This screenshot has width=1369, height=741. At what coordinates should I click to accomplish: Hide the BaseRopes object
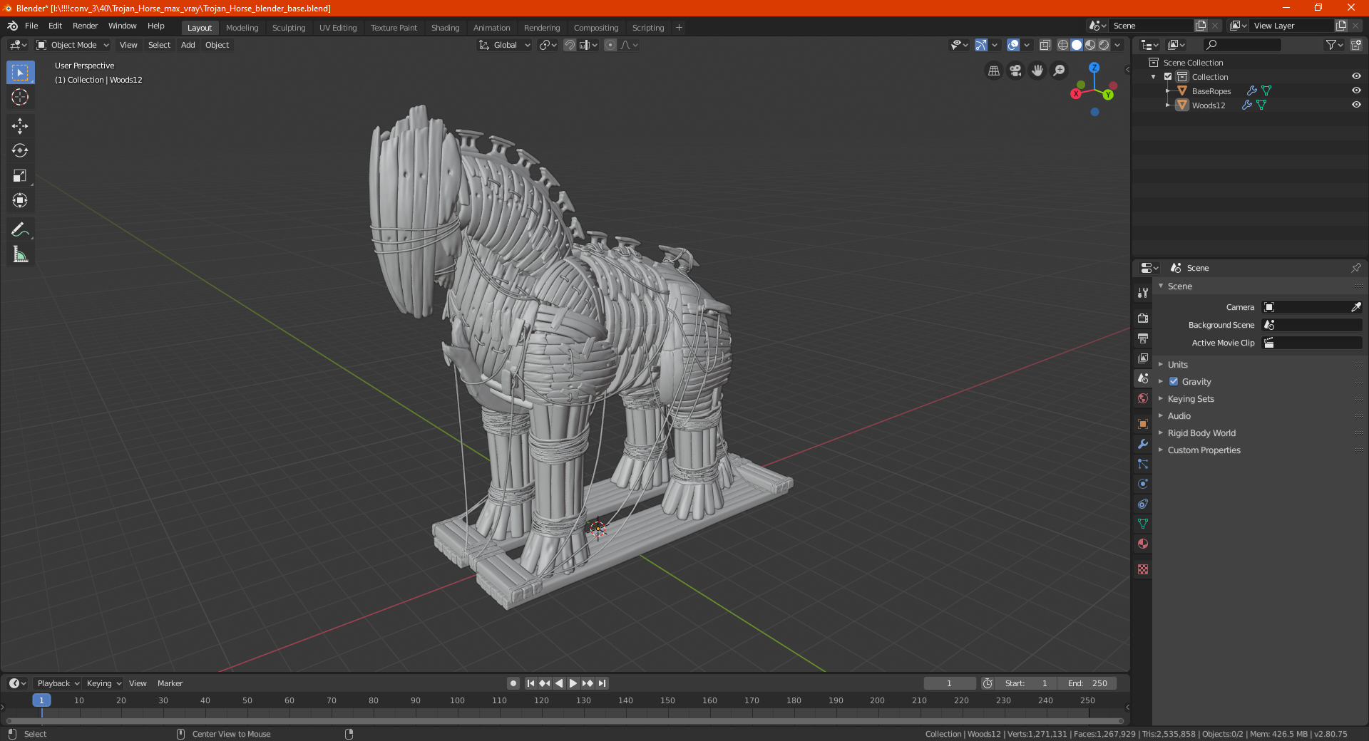pos(1356,90)
